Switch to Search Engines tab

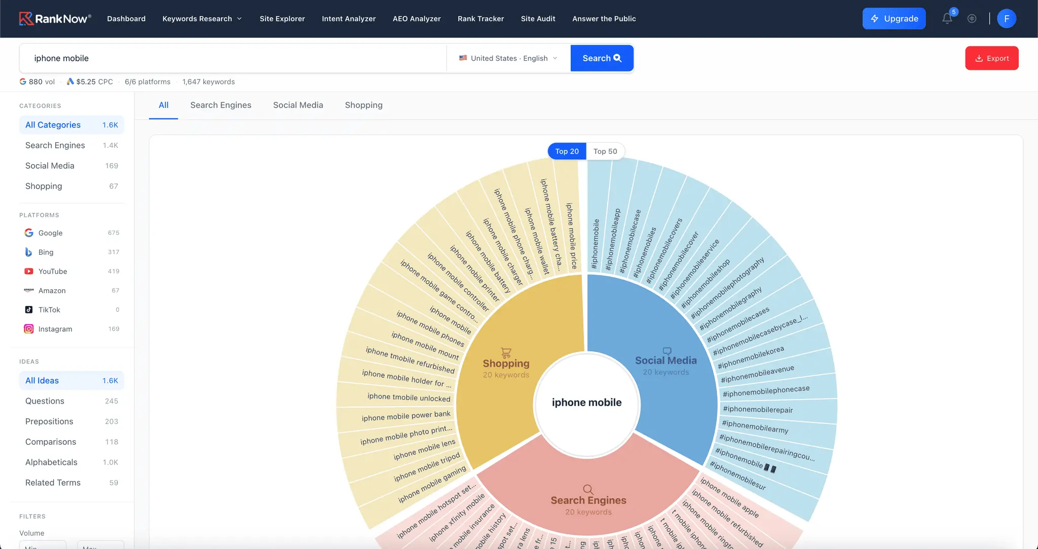tap(220, 105)
